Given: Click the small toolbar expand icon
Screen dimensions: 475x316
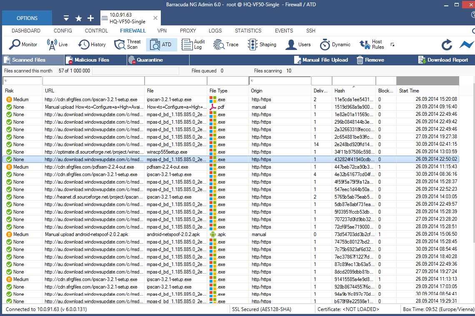Looking at the screenshot, I should [x=392, y=45].
